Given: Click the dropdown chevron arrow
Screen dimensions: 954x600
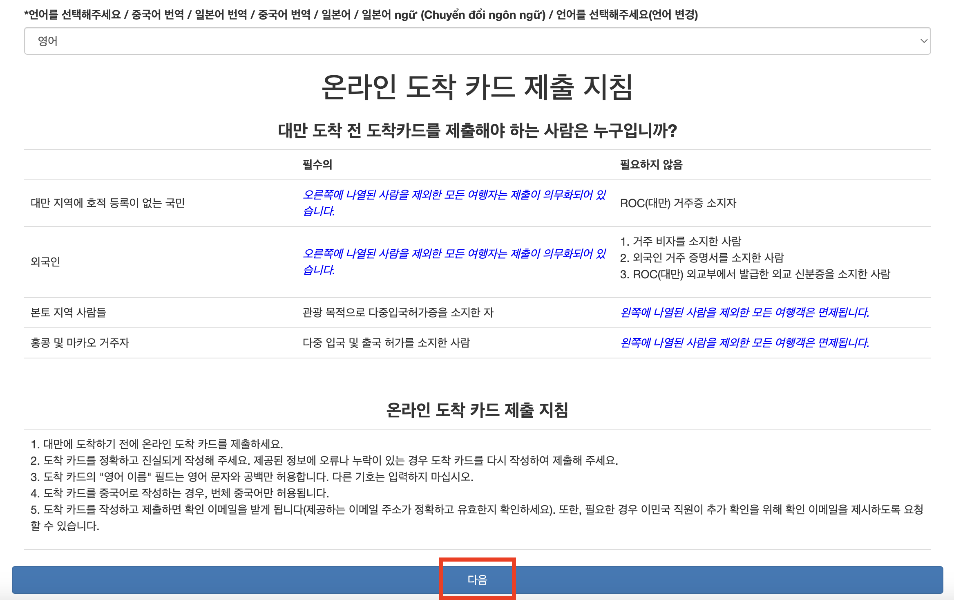Looking at the screenshot, I should coord(923,41).
